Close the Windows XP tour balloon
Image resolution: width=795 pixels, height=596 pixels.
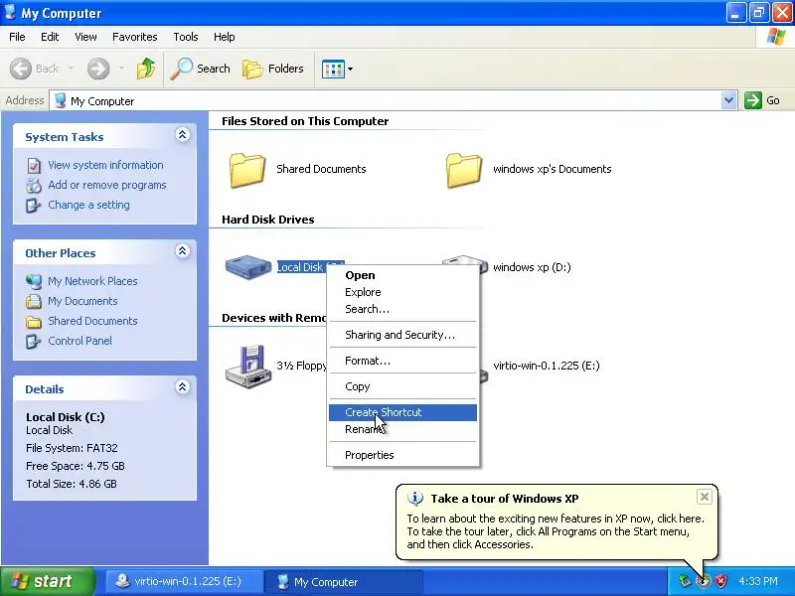pos(705,497)
